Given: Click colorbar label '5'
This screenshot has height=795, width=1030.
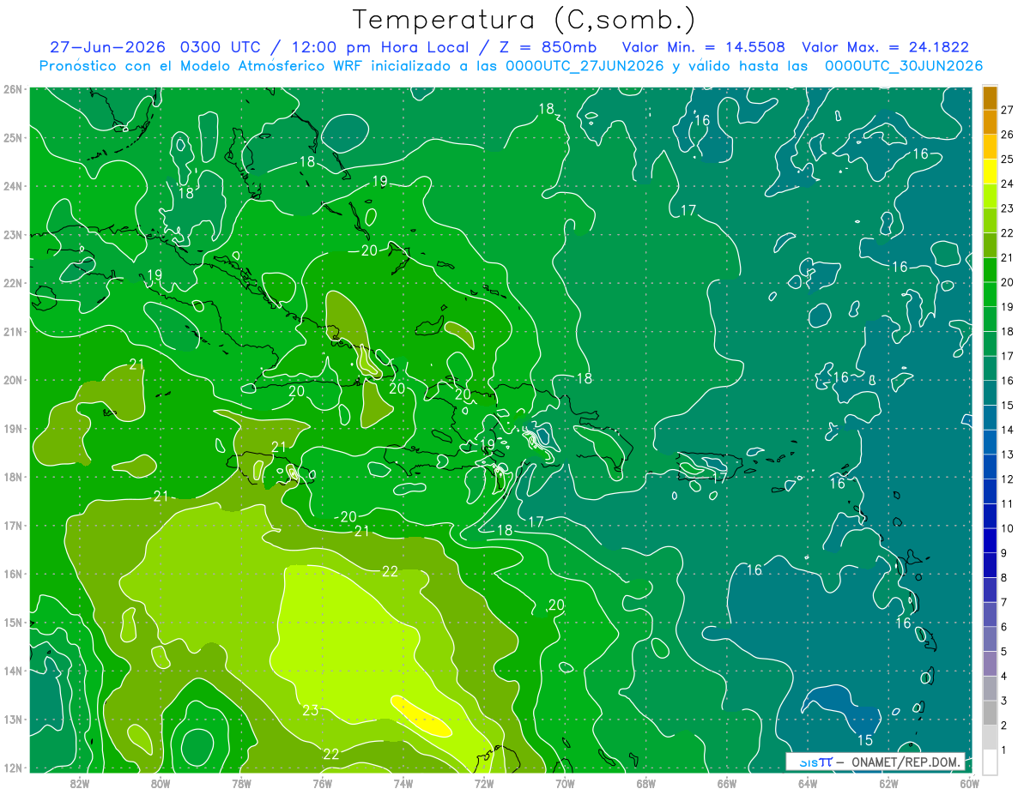Looking at the screenshot, I should [1004, 652].
